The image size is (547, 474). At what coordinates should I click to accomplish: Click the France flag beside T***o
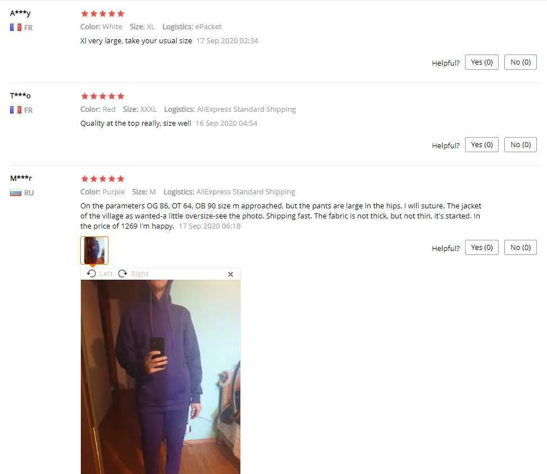click(x=16, y=110)
